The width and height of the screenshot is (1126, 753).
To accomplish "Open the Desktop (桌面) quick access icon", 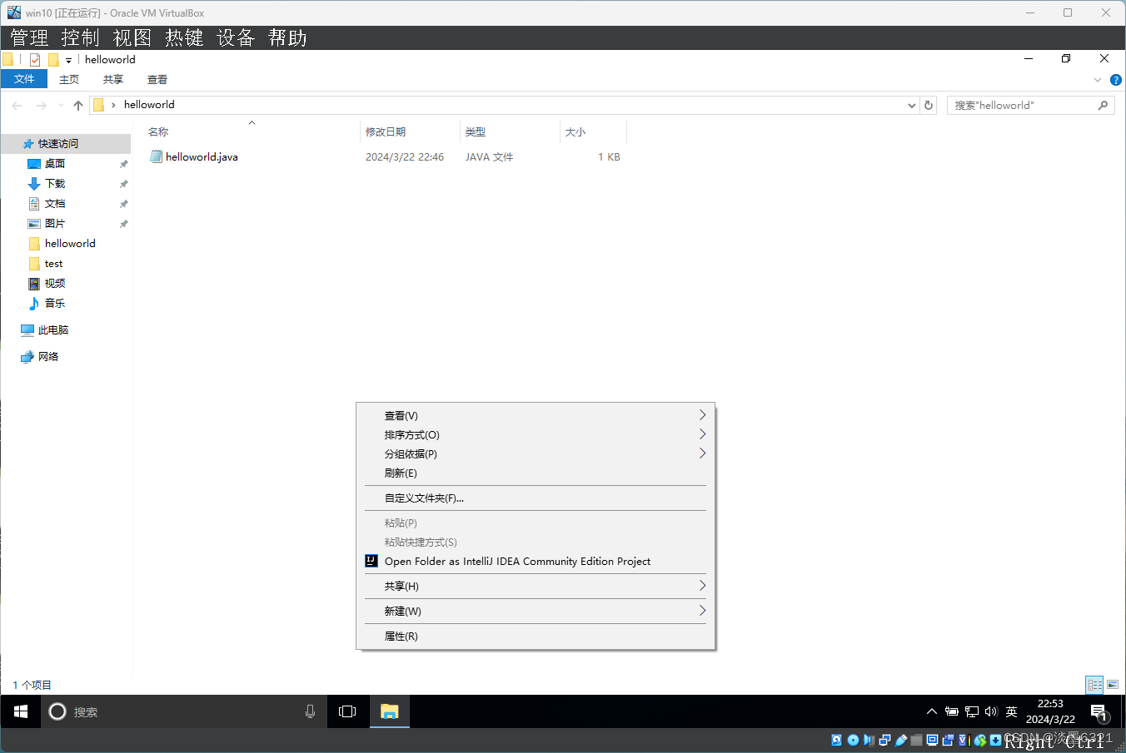I will coord(34,164).
